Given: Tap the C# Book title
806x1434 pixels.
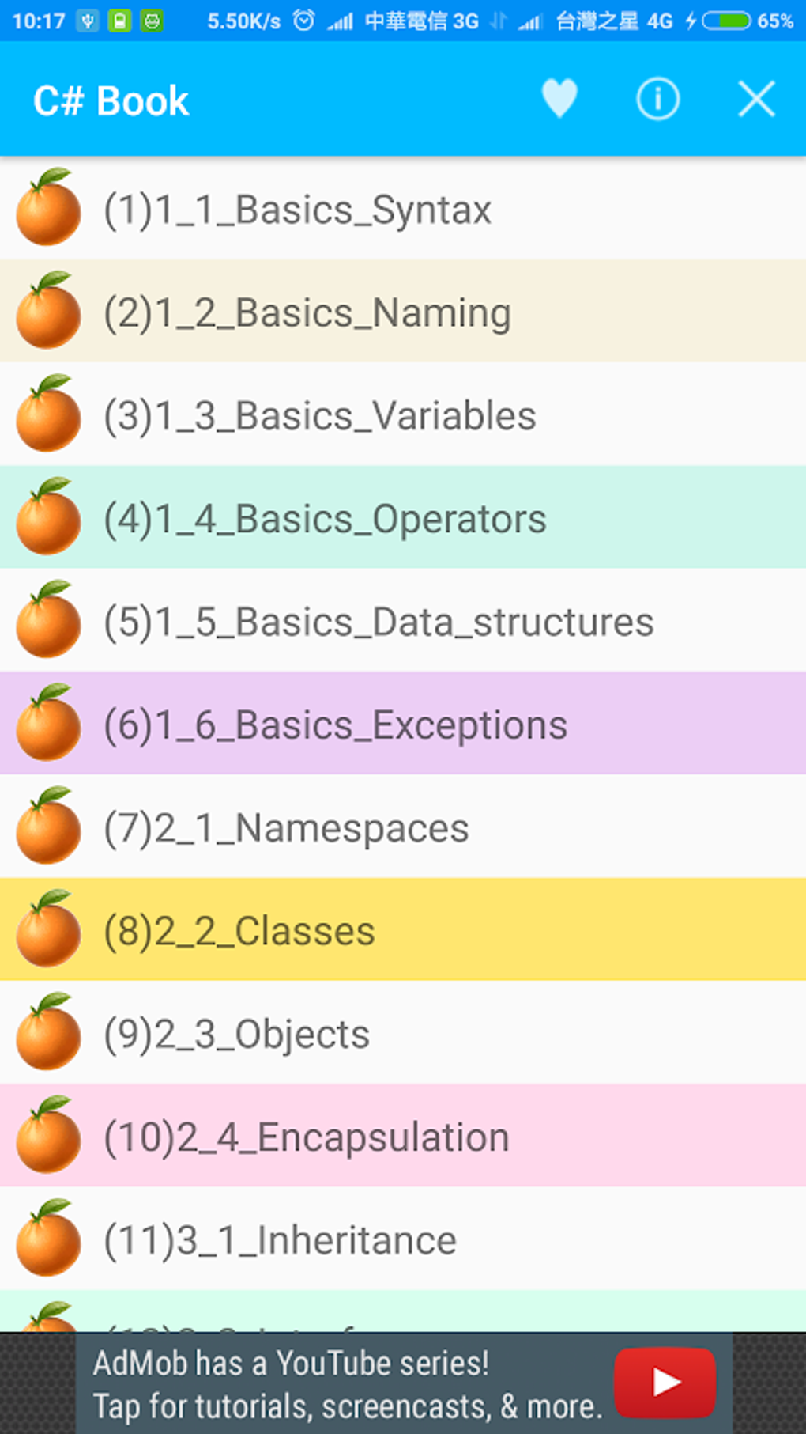Looking at the screenshot, I should pos(111,101).
